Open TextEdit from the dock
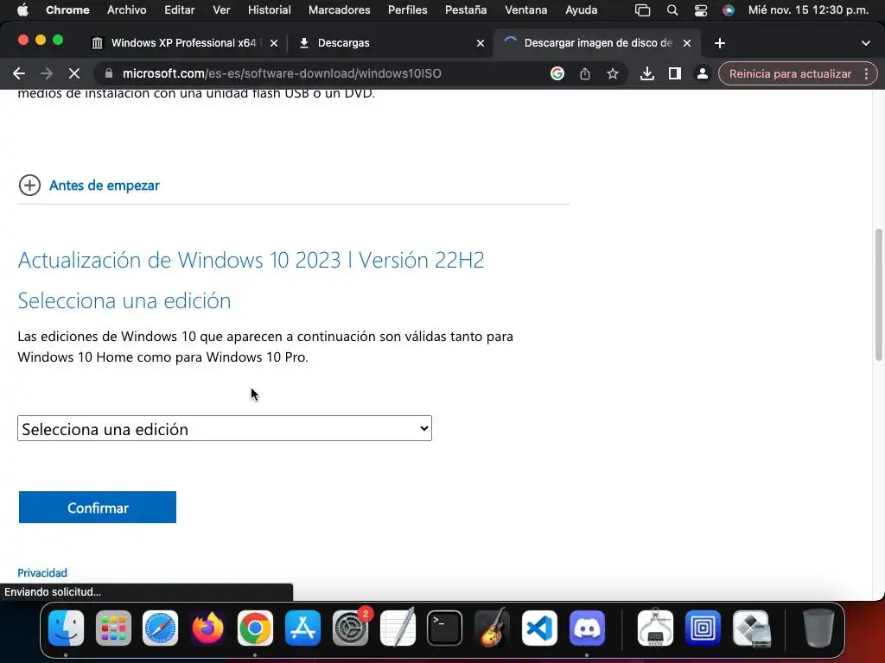The width and height of the screenshot is (885, 663). (x=398, y=628)
